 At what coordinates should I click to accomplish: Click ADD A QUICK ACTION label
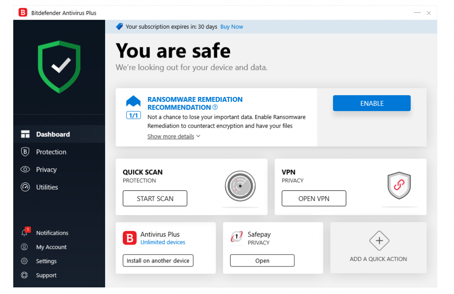(379, 259)
